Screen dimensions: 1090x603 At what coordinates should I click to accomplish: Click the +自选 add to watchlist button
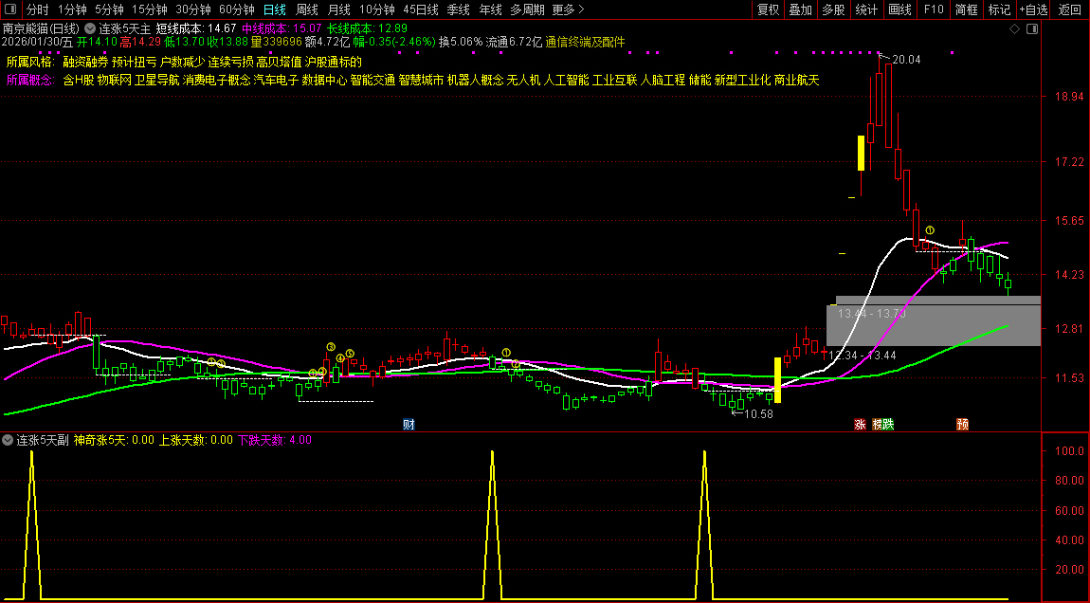pyautogui.click(x=1033, y=9)
